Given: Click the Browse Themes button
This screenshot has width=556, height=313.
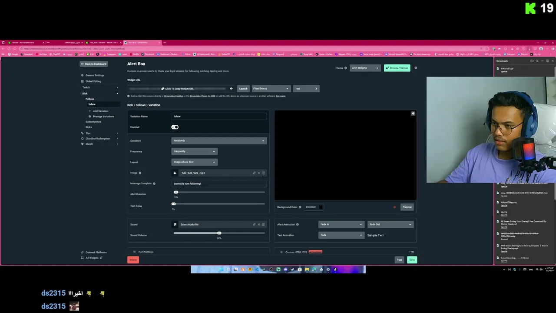Looking at the screenshot, I should 397,68.
